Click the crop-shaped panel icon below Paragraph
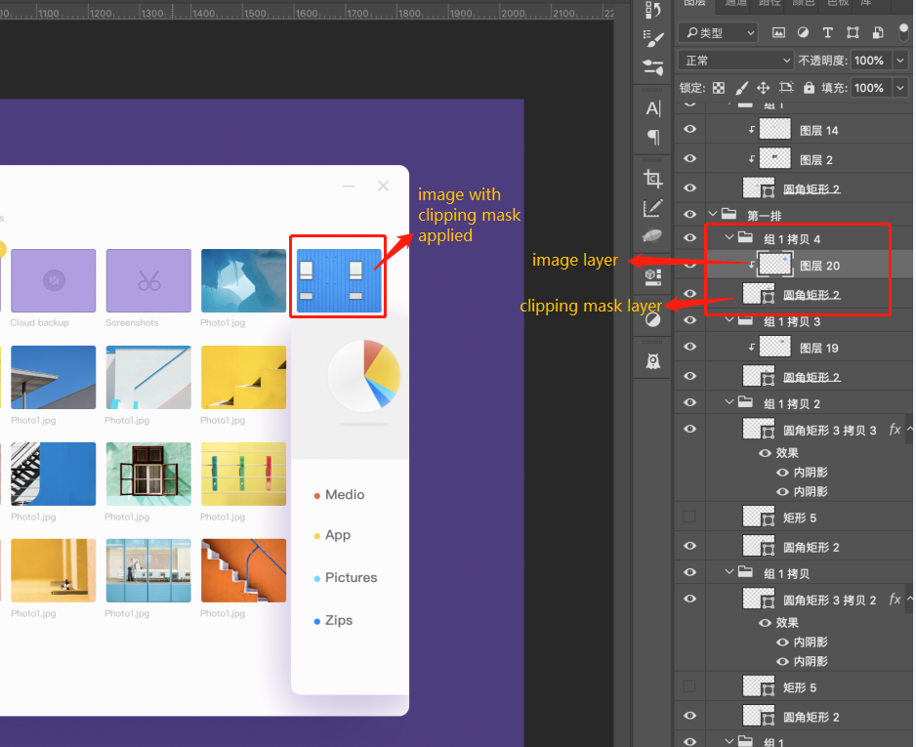Screen dimensions: 916x747 pos(652,179)
